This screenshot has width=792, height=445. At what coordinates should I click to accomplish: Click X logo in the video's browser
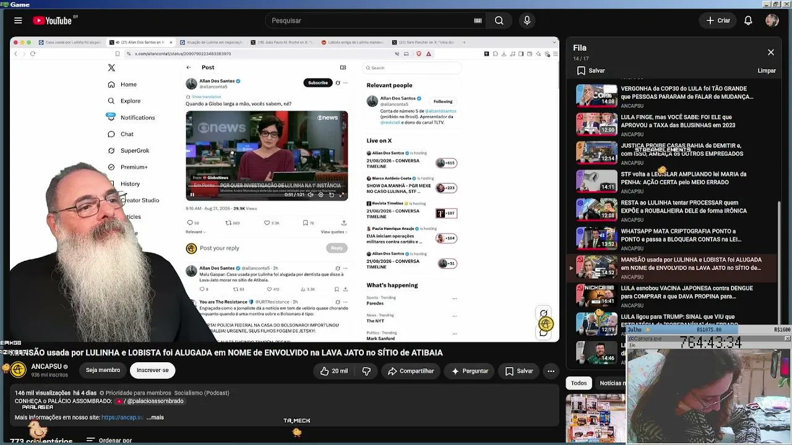111,67
